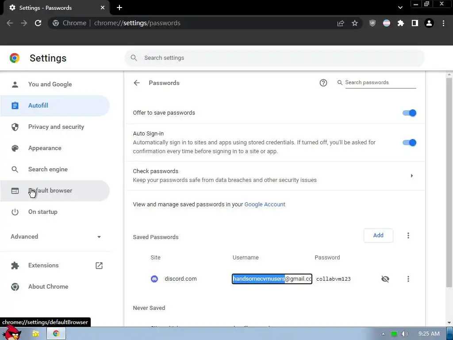Open the uBlock shield extension icon

pos(372,23)
